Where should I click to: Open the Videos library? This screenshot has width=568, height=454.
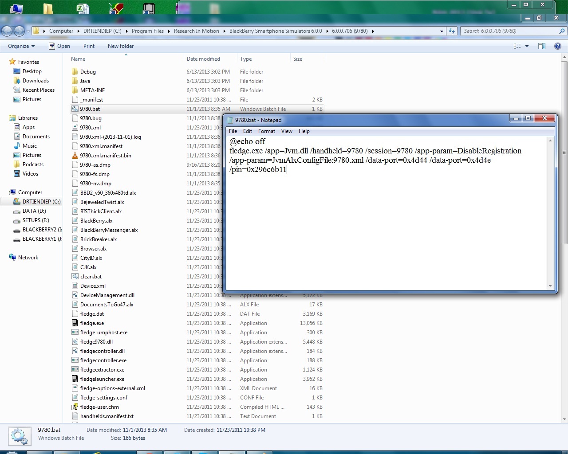tap(30, 174)
